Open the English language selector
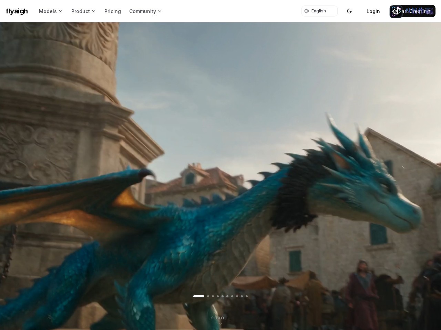The image size is (441, 330). coord(319,11)
